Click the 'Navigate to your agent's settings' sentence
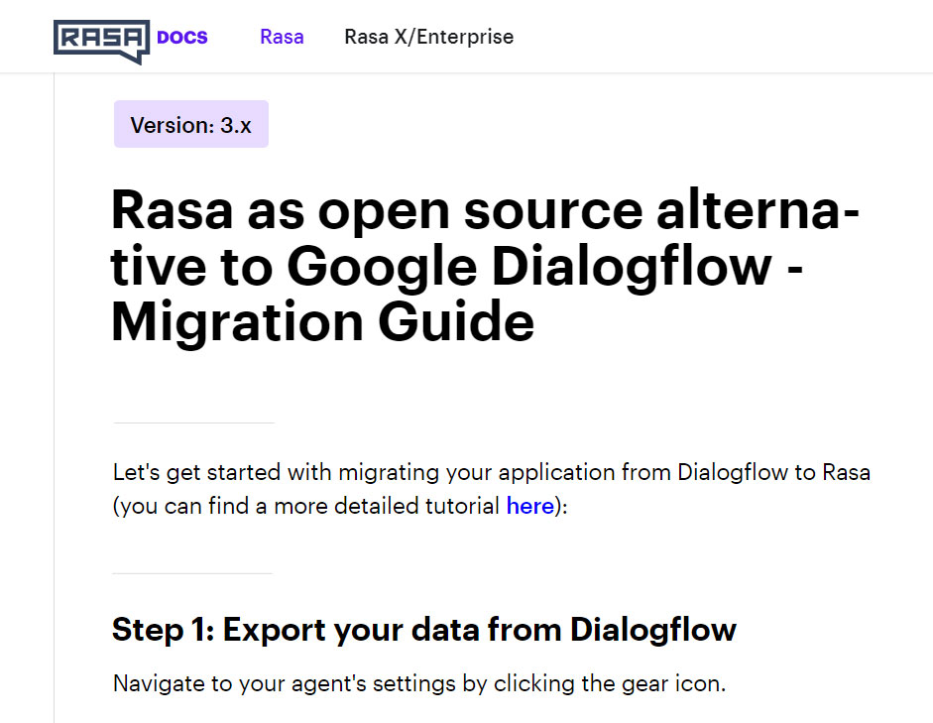 click(x=419, y=683)
